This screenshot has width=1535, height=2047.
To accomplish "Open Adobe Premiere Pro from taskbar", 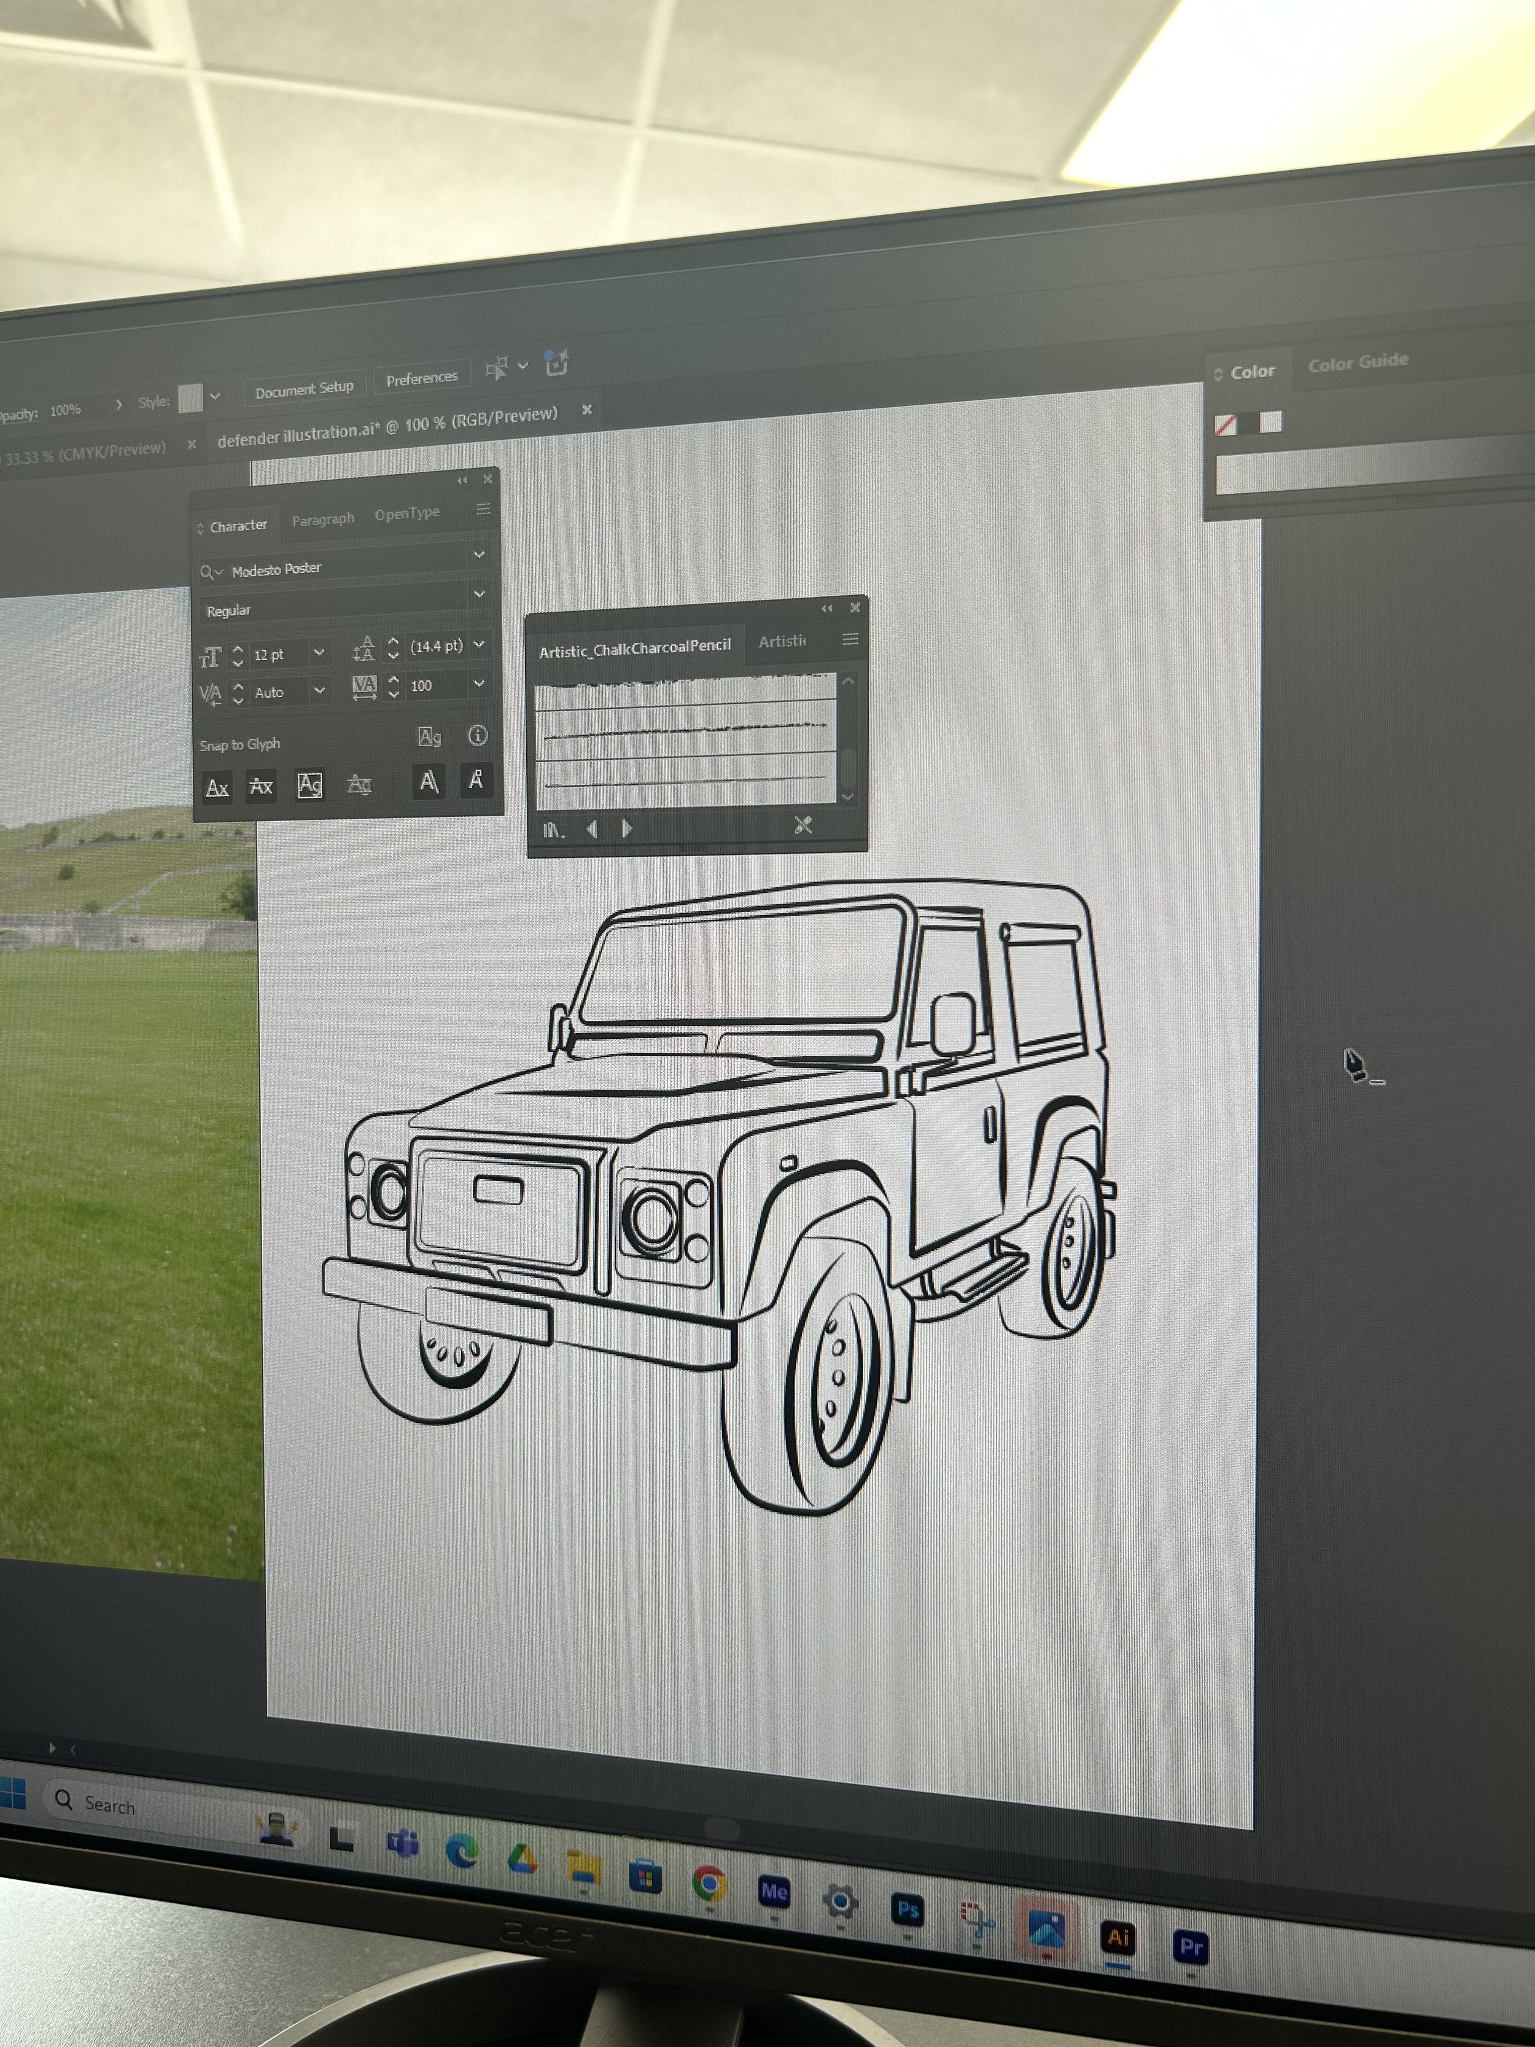I will (x=1191, y=1948).
